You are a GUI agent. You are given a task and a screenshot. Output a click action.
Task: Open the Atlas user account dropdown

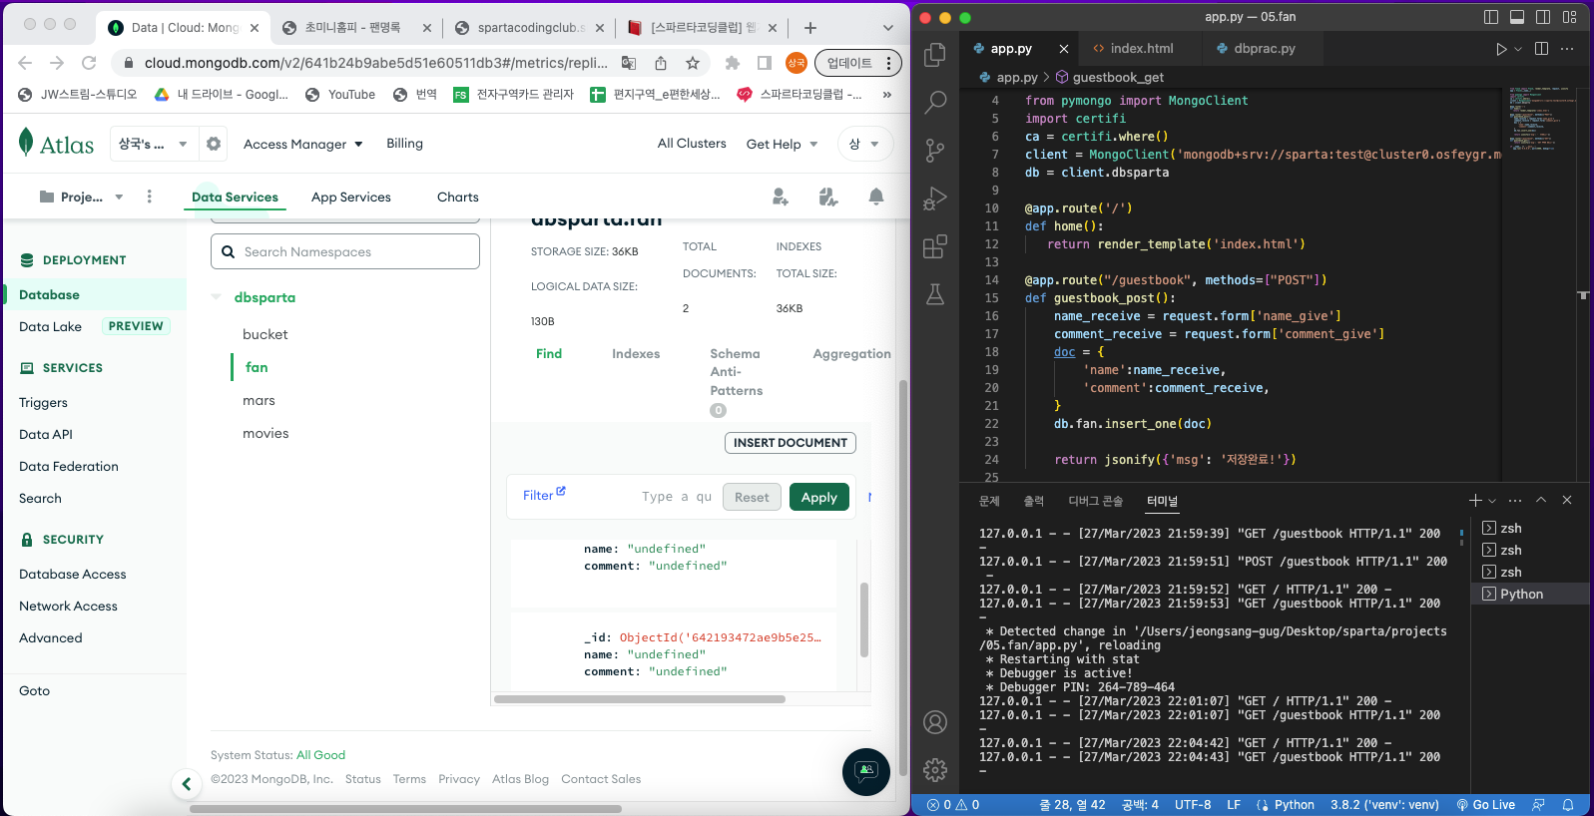pos(864,144)
